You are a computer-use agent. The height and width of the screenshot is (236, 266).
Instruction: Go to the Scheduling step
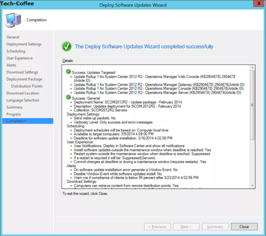point(16,51)
